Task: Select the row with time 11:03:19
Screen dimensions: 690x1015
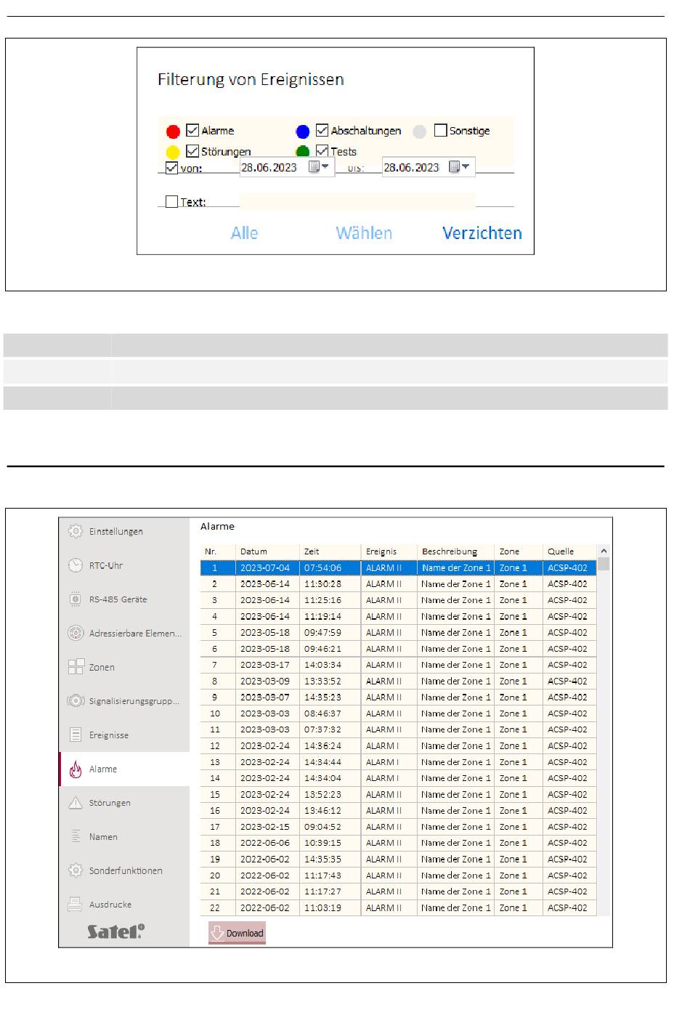Action: [398, 907]
